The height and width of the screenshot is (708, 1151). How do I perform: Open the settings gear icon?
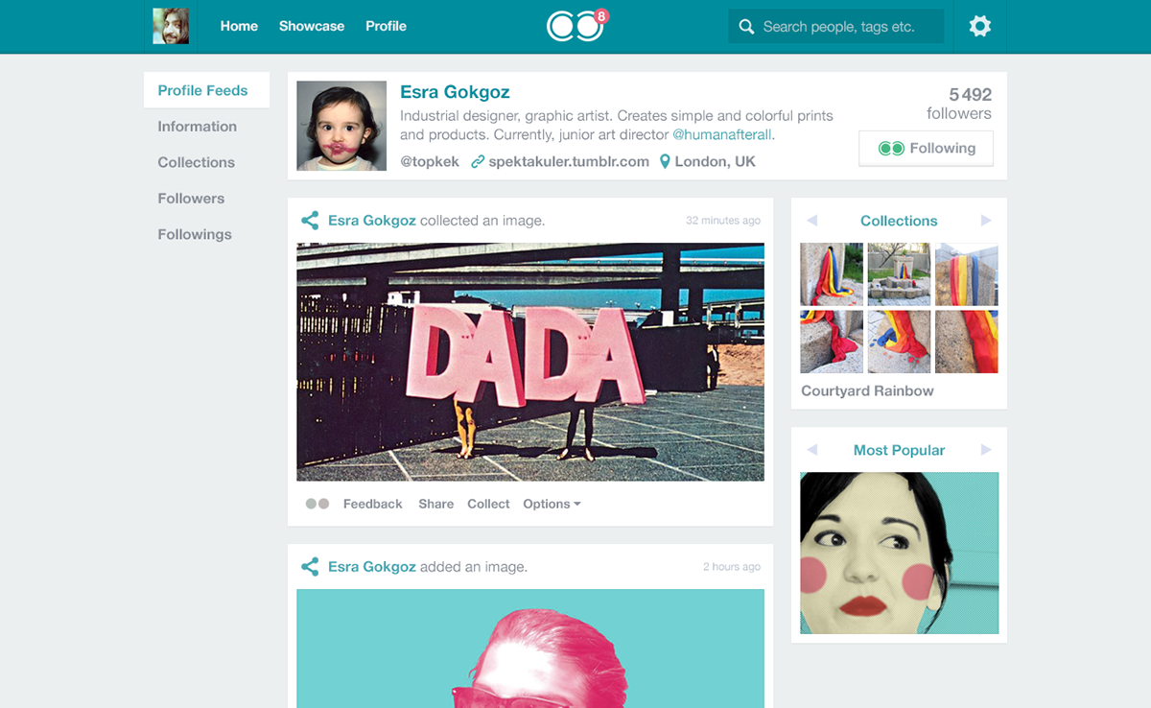pos(979,26)
